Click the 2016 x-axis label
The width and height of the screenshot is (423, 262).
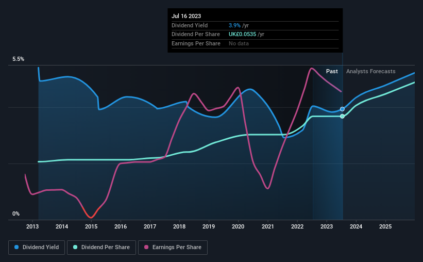point(121,226)
